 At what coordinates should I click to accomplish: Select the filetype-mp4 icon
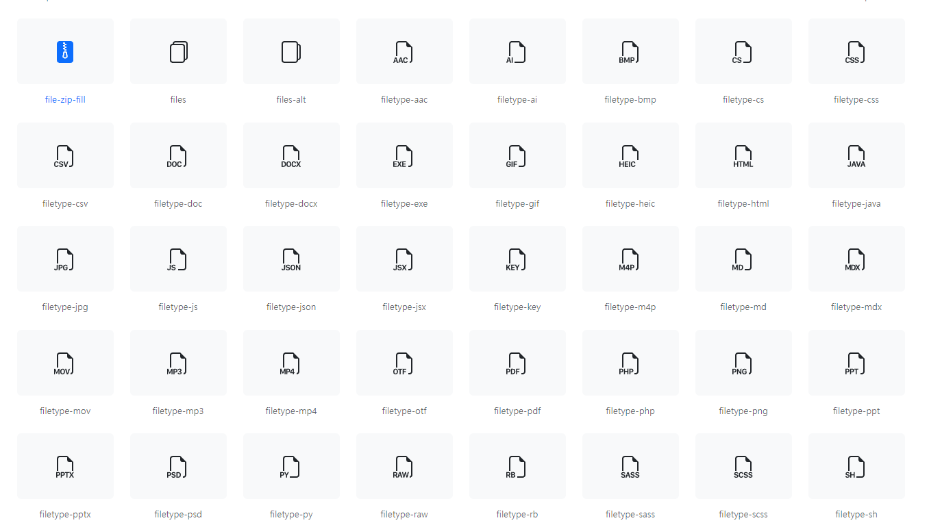(x=291, y=363)
